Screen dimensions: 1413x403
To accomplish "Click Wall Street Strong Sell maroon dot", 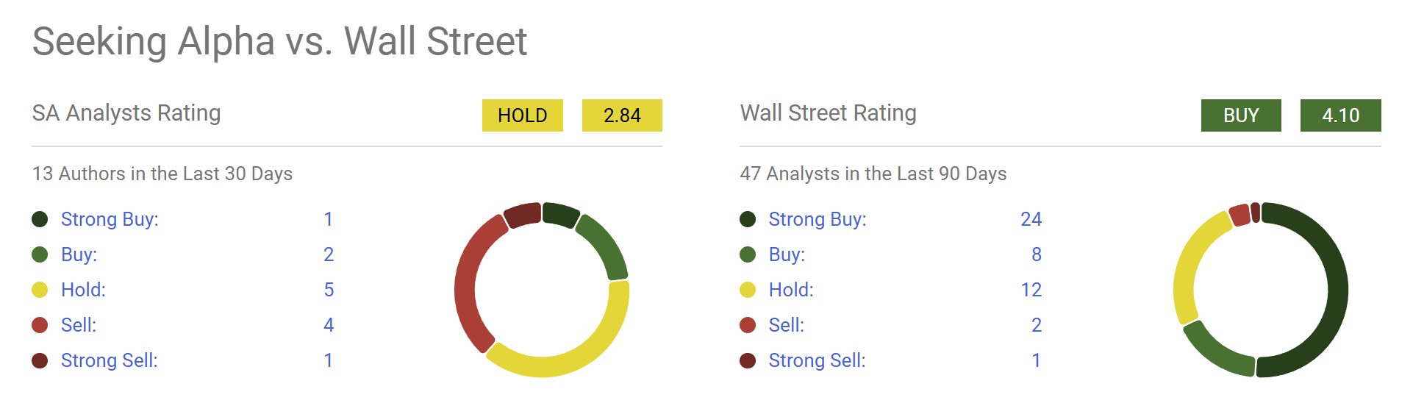I will 748,360.
